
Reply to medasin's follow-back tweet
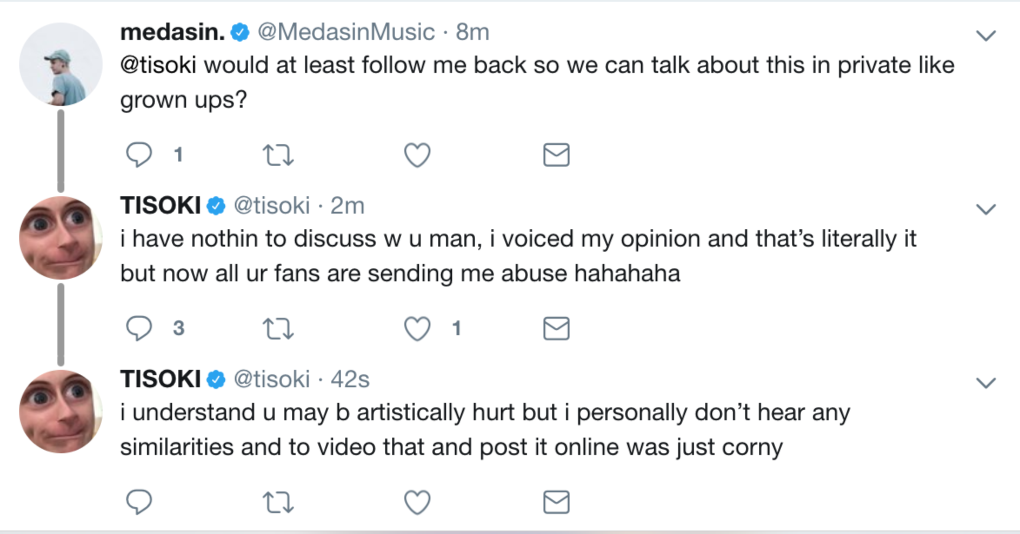tap(139, 155)
